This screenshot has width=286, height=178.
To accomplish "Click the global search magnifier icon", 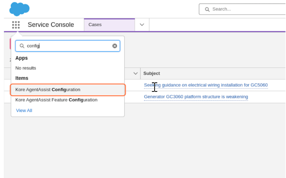I will [207, 9].
